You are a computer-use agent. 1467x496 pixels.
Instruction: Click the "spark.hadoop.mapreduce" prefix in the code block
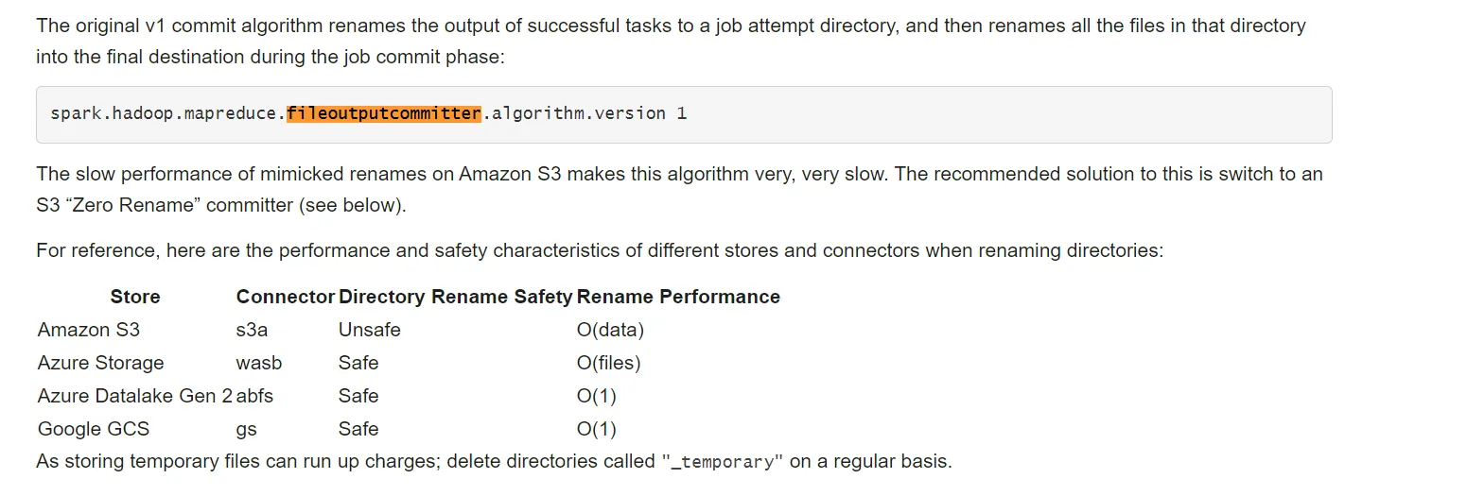pos(166,113)
